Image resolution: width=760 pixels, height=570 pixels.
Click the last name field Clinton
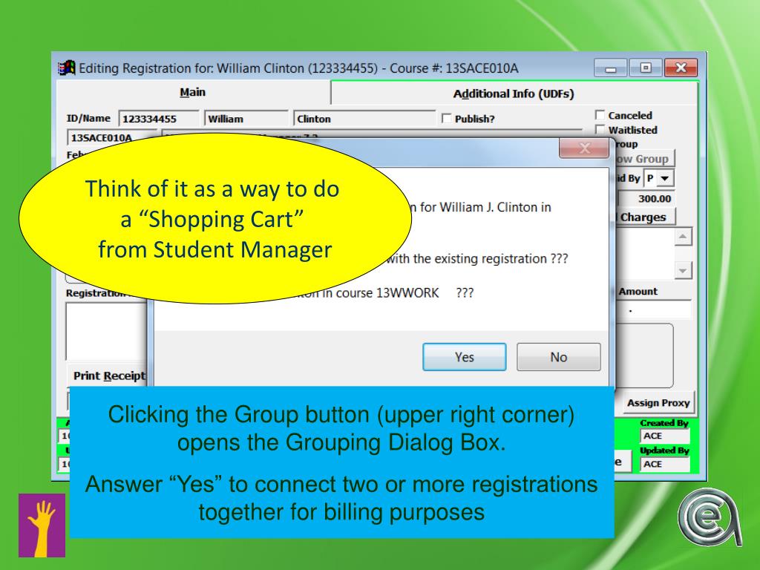(x=364, y=119)
